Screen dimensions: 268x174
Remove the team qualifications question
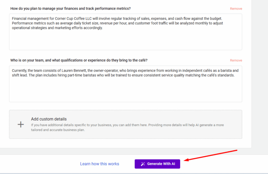click(x=236, y=60)
